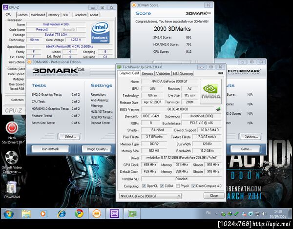Click Image Quality... button in 3DMark06
The height and width of the screenshot is (229, 293).
pos(97,149)
